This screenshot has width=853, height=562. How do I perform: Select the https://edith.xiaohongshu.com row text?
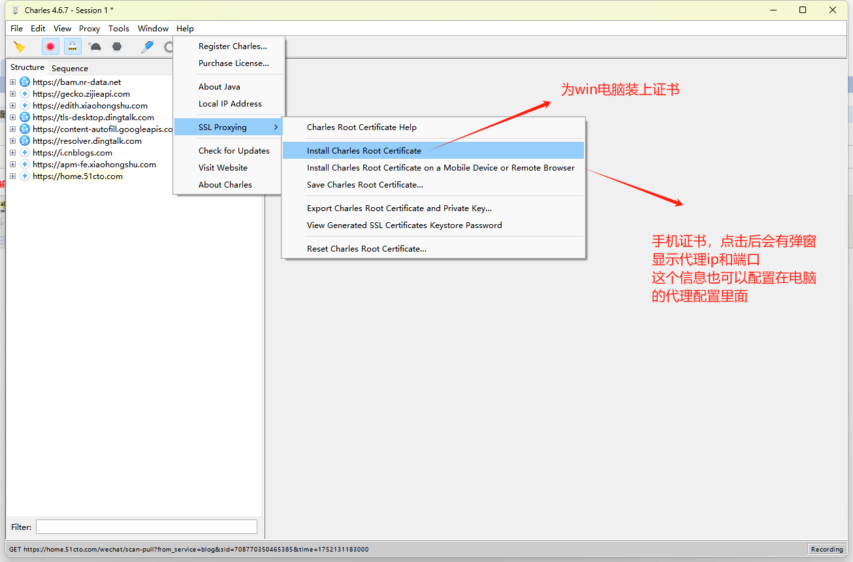90,105
